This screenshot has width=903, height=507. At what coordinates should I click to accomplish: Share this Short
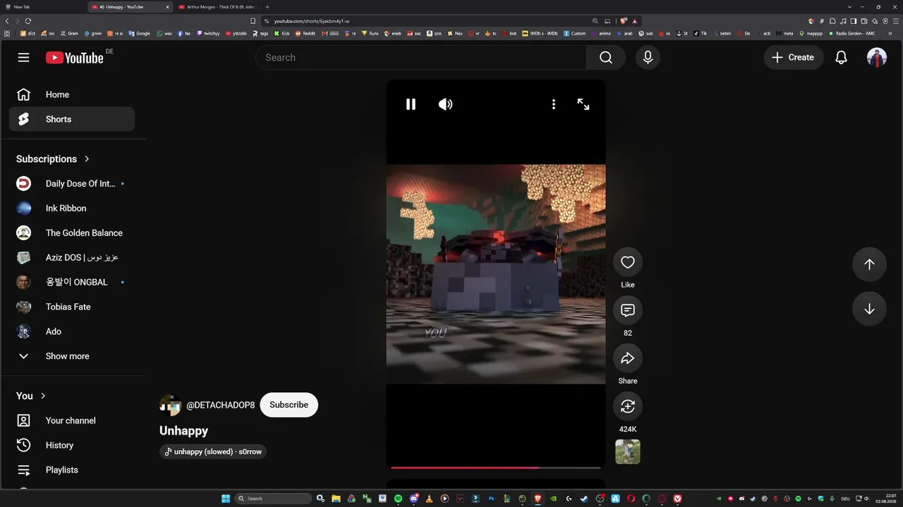tap(628, 358)
